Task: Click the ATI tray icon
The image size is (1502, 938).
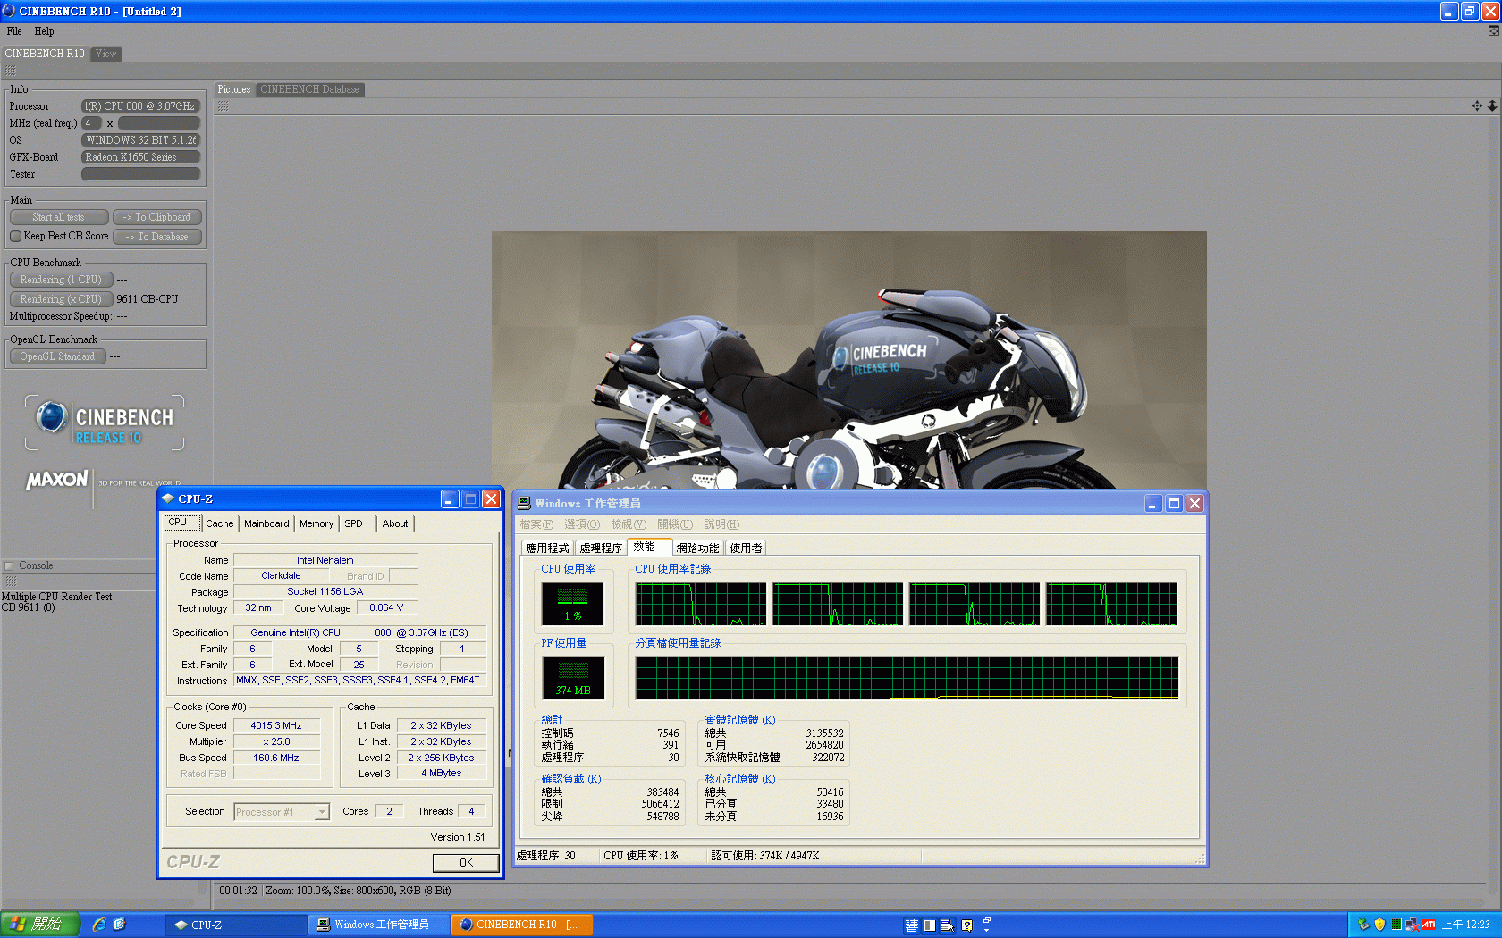Action: click(1429, 925)
